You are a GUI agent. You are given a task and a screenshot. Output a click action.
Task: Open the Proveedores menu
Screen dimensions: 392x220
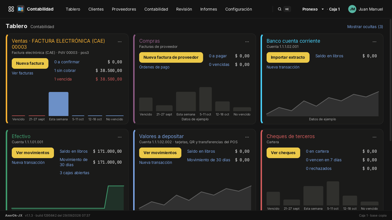124,9
